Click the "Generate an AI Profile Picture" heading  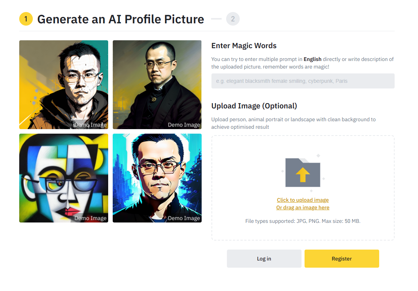coord(121,19)
